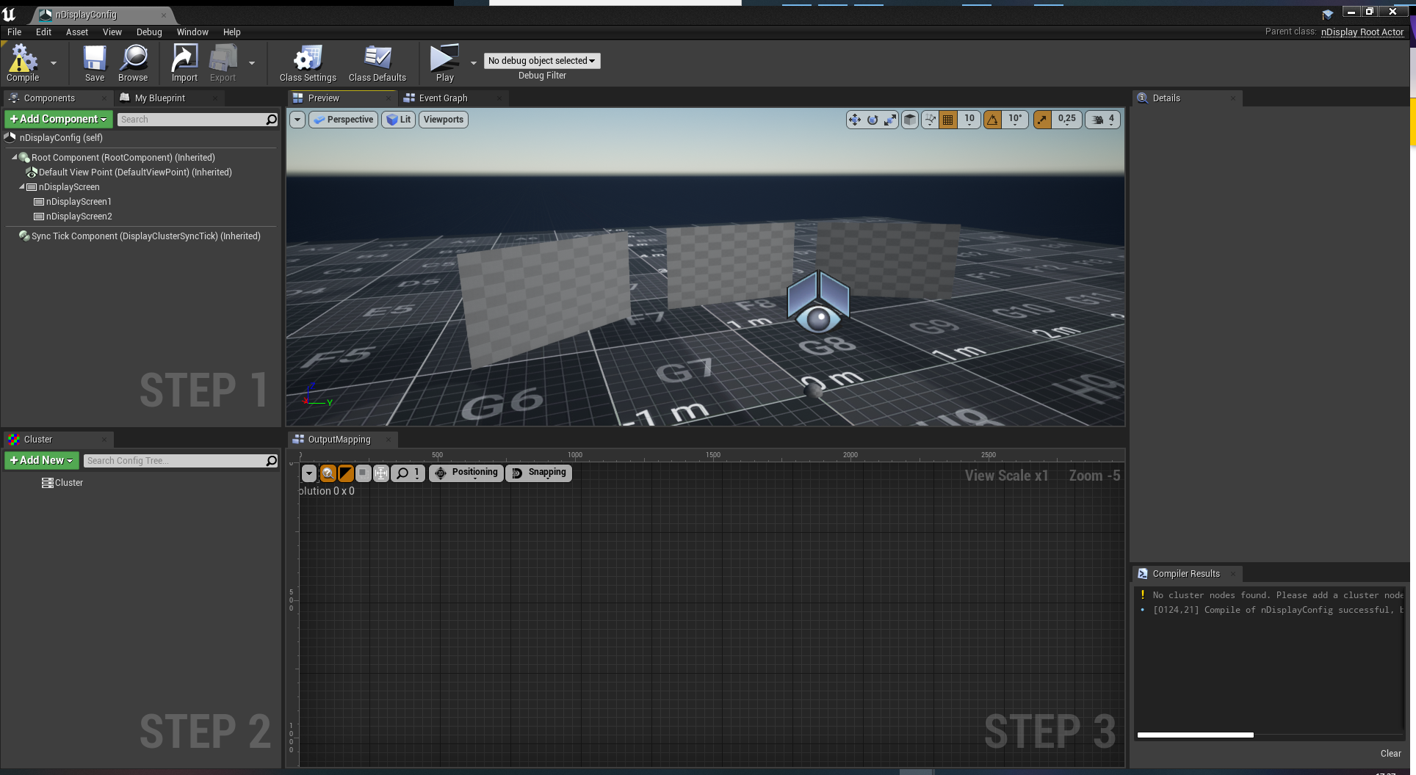Toggle the info magnifier button in OutputMapping
Image resolution: width=1416 pixels, height=775 pixels.
coord(328,473)
